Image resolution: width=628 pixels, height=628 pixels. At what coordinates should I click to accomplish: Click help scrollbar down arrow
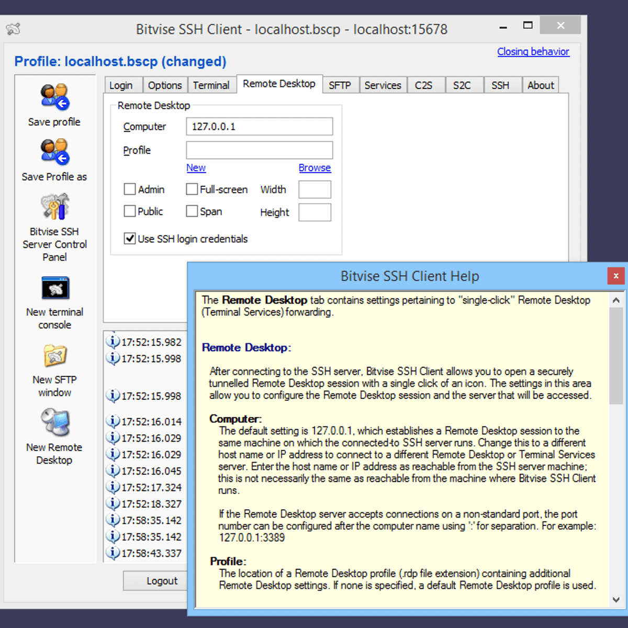(616, 600)
